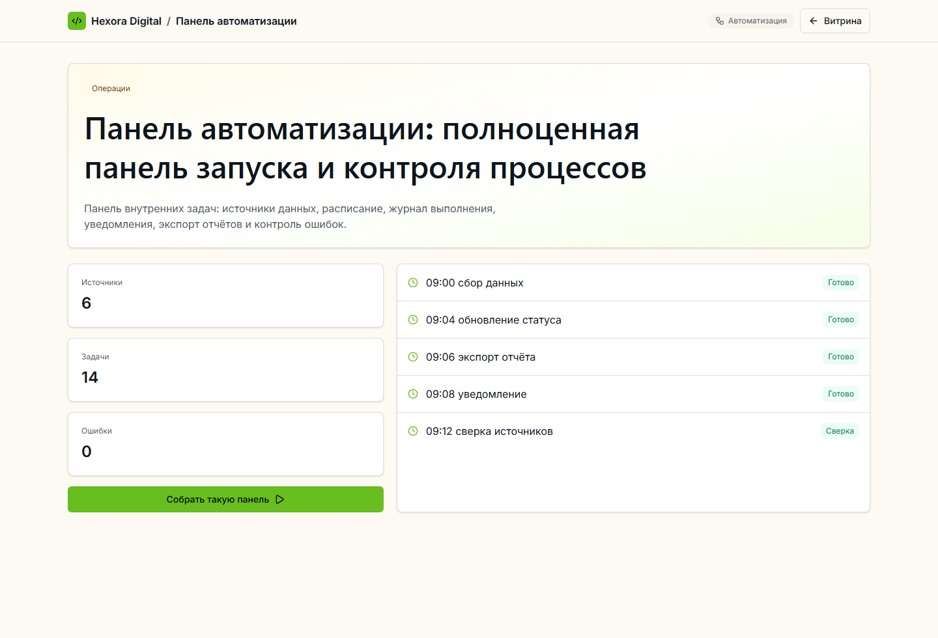Click clock icon next to 09:12 сверка источников
938x638 pixels.
tap(413, 431)
